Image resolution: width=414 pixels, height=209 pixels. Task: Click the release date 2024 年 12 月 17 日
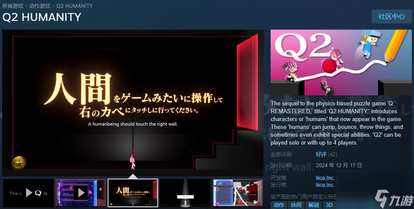339,165
